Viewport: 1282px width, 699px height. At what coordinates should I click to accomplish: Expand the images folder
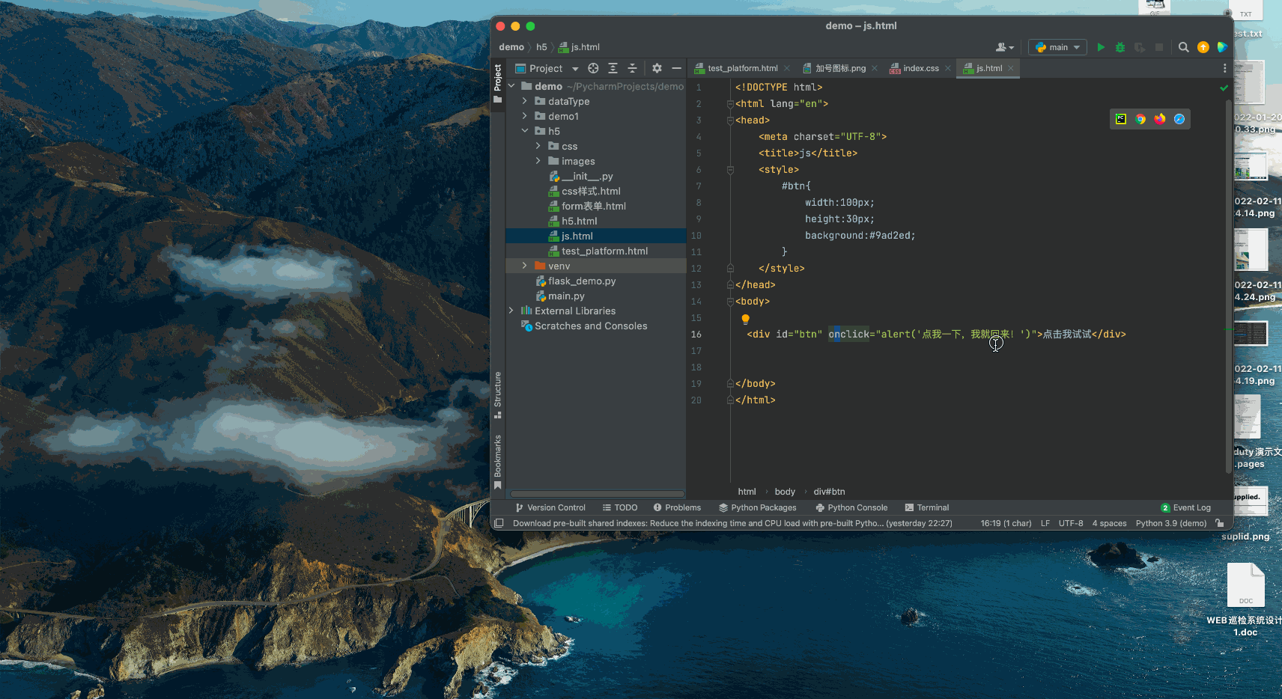(x=538, y=161)
